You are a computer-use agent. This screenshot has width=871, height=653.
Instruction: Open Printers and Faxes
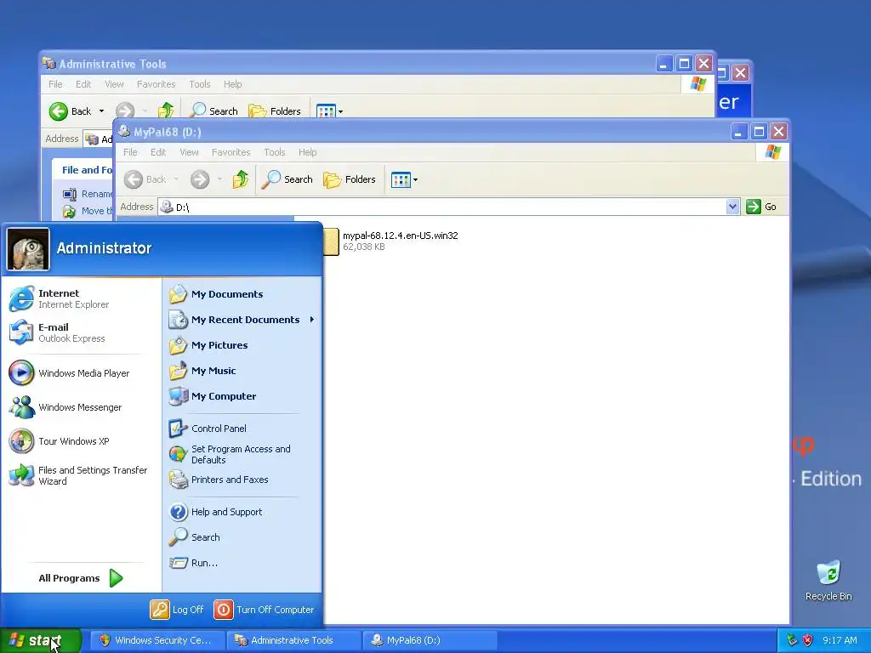coord(242,480)
